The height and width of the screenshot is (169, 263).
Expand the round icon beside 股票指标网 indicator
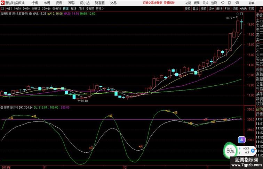(x=2, y=108)
